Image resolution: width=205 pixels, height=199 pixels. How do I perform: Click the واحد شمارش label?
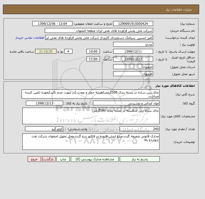pyautogui.click(x=77, y=129)
